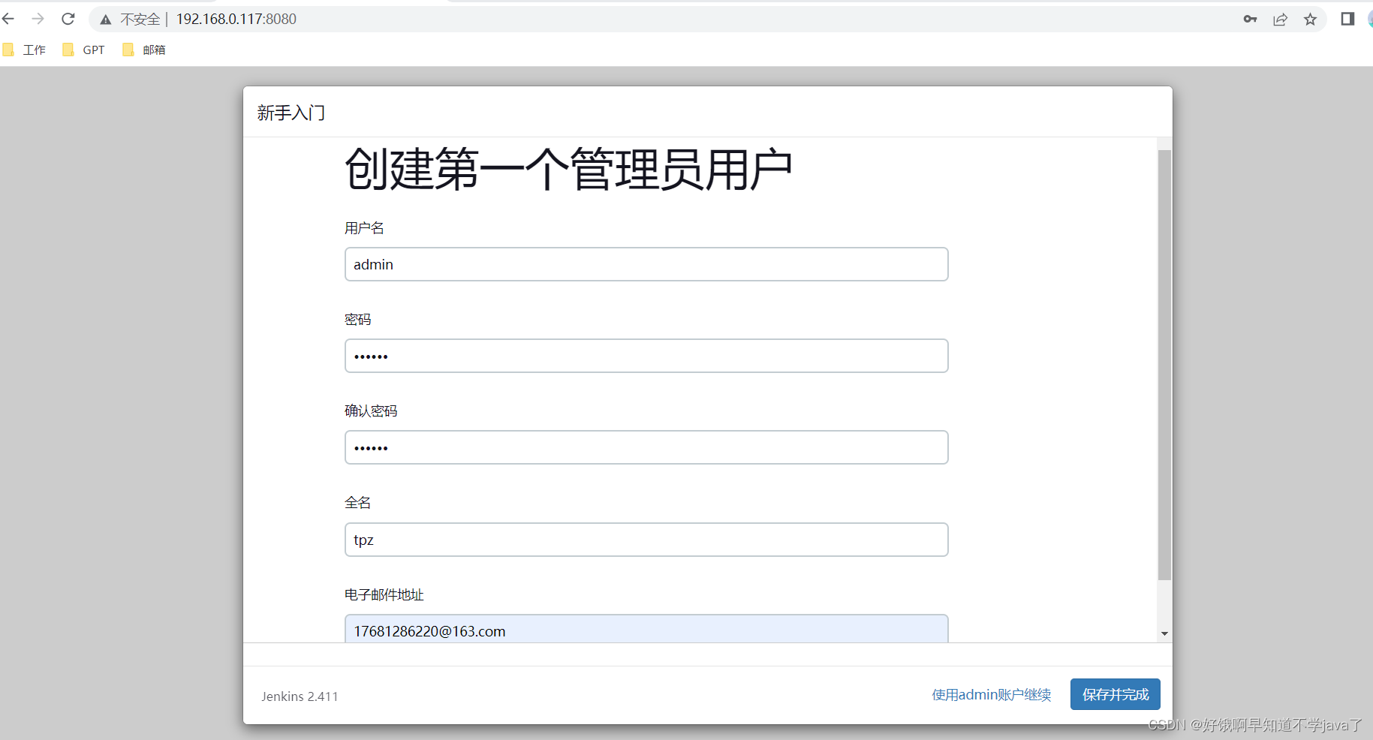Focus the 密码 password field

coord(646,356)
